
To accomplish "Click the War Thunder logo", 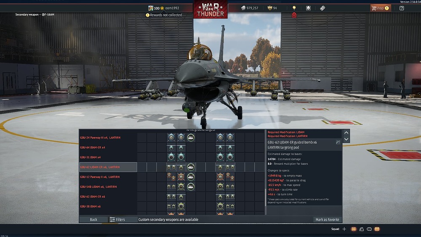I will click(x=210, y=10).
